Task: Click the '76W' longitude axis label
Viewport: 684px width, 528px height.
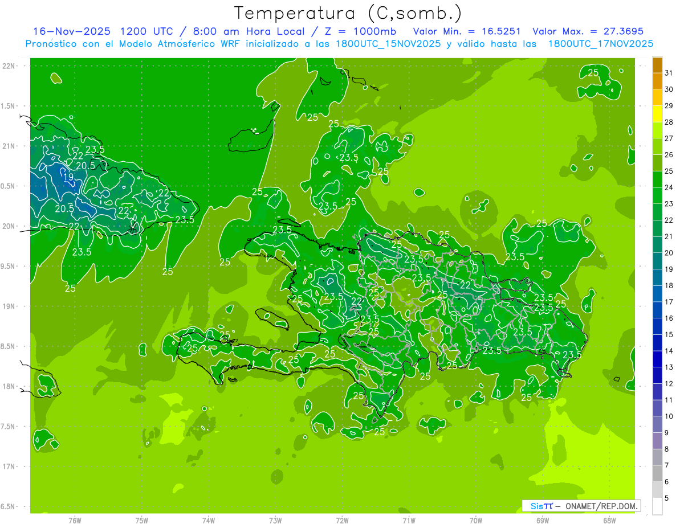Action: [x=75, y=520]
